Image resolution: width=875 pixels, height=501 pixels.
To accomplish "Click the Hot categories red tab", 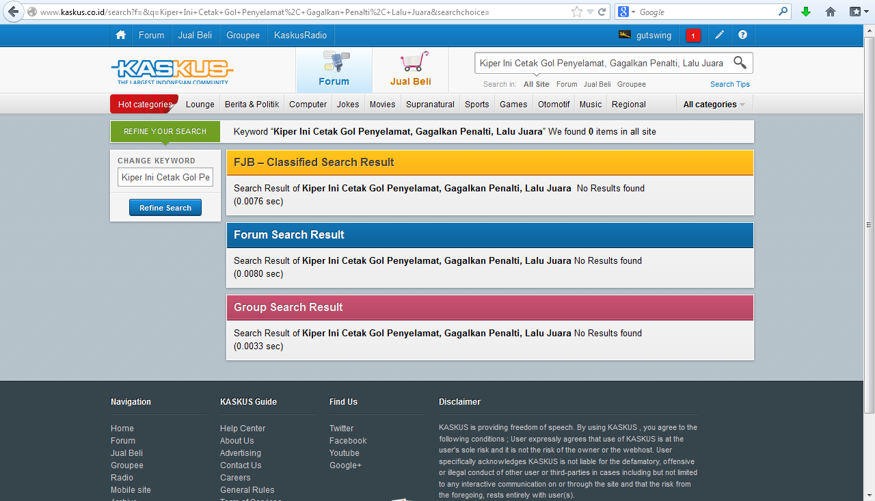I will point(144,105).
